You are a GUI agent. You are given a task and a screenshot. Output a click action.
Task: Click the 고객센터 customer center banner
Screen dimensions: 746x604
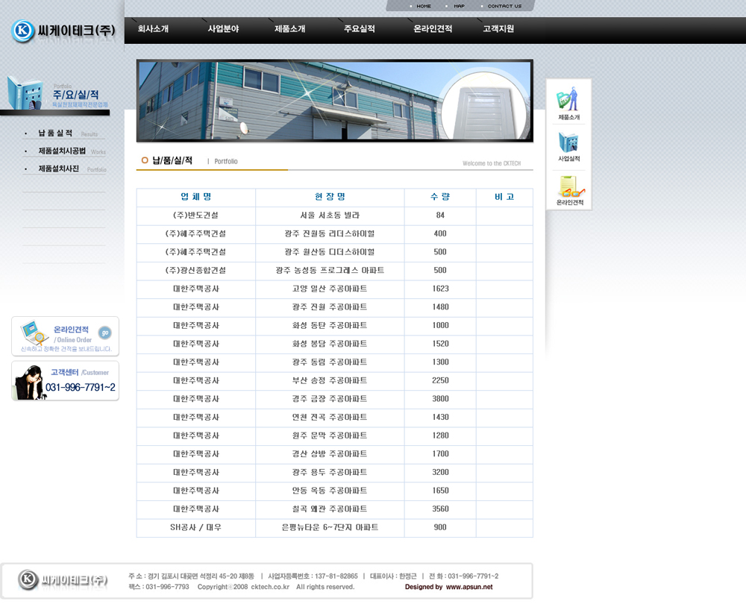pyautogui.click(x=65, y=381)
